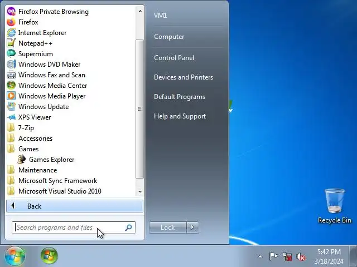Expand the 7-Zip folder
Image resolution: width=357 pixels, height=267 pixels.
(x=21, y=128)
